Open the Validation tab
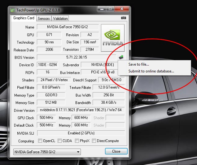The width and height of the screenshot is (197, 165). [x=60, y=19]
